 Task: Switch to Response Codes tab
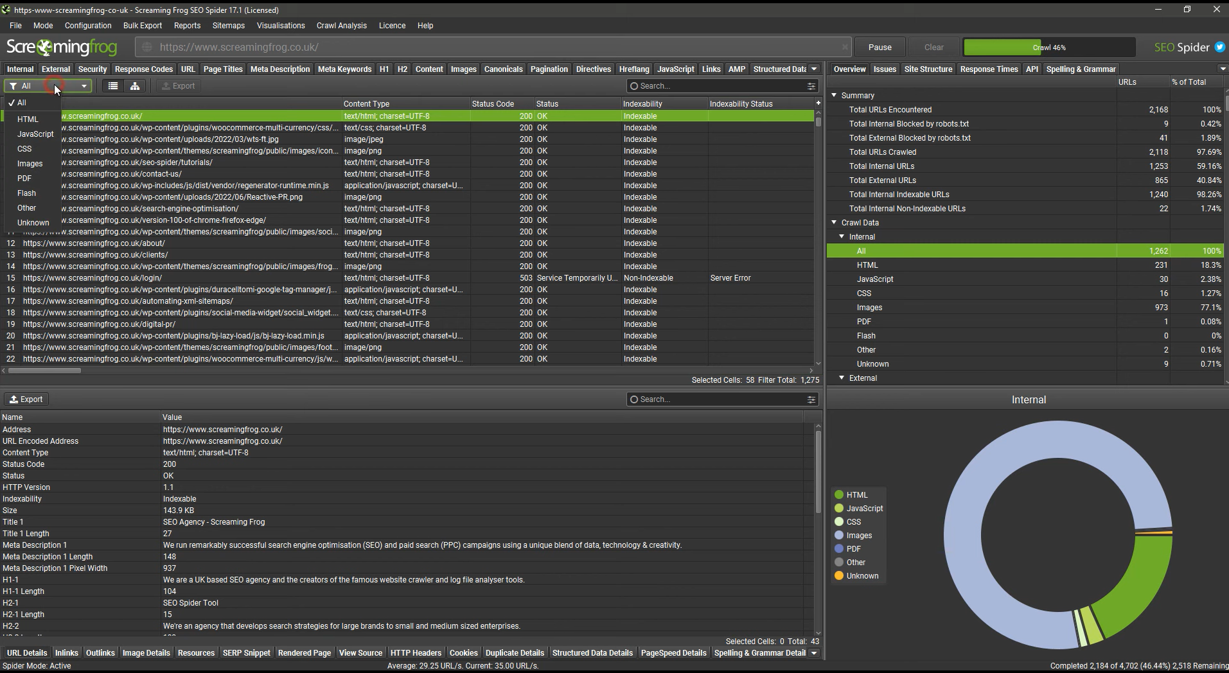[x=144, y=69]
